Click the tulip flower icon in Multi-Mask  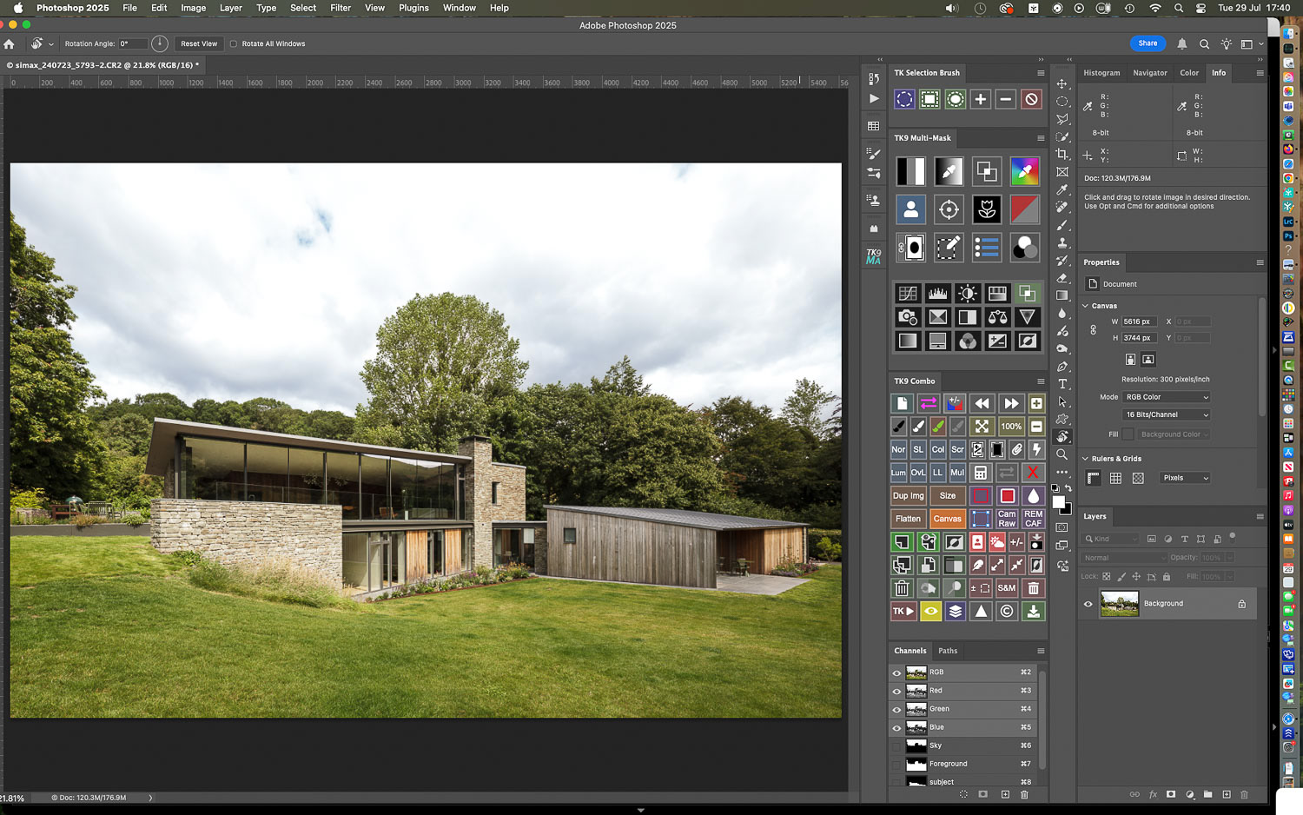(x=987, y=209)
